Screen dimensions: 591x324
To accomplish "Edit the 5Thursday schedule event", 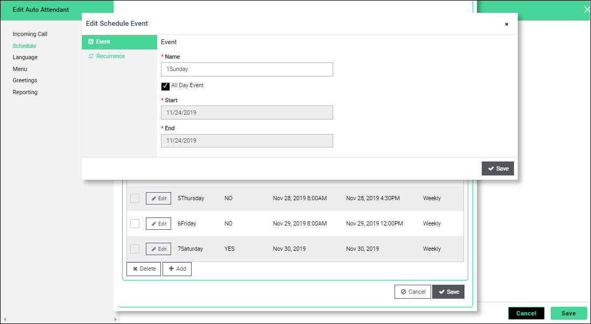I will click(x=158, y=199).
